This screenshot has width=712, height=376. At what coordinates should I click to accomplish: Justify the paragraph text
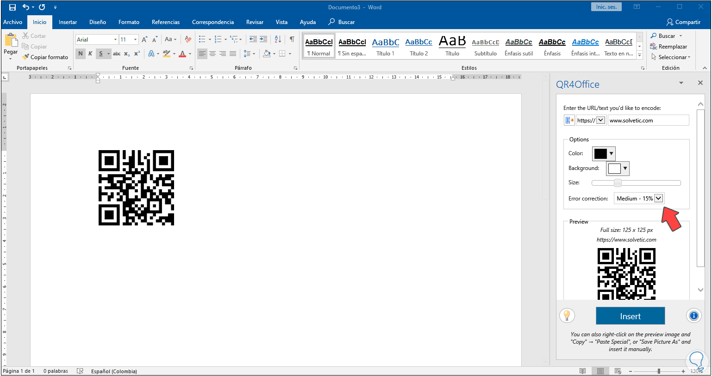click(x=233, y=54)
